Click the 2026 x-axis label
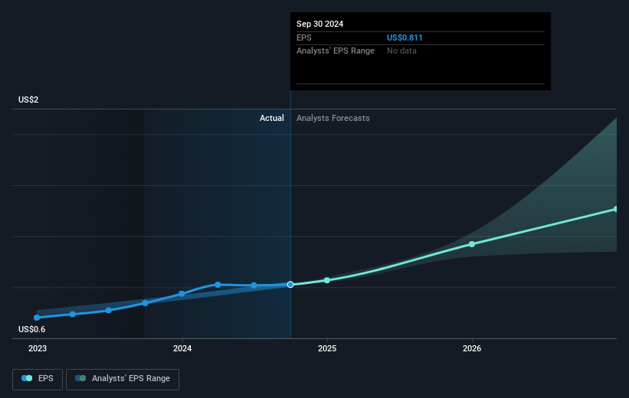Screen dimensions: 629x398 [x=472, y=349]
